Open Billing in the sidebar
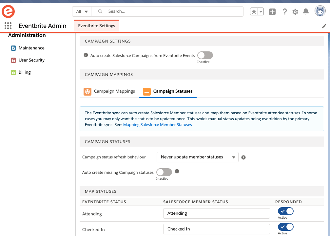 point(24,72)
